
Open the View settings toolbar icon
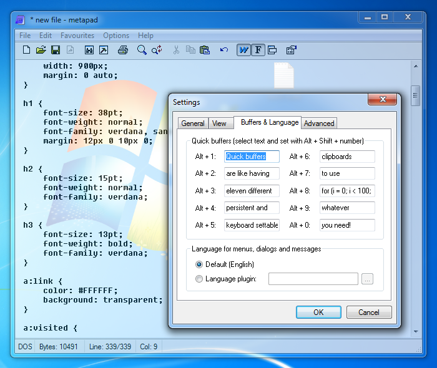coord(291,50)
